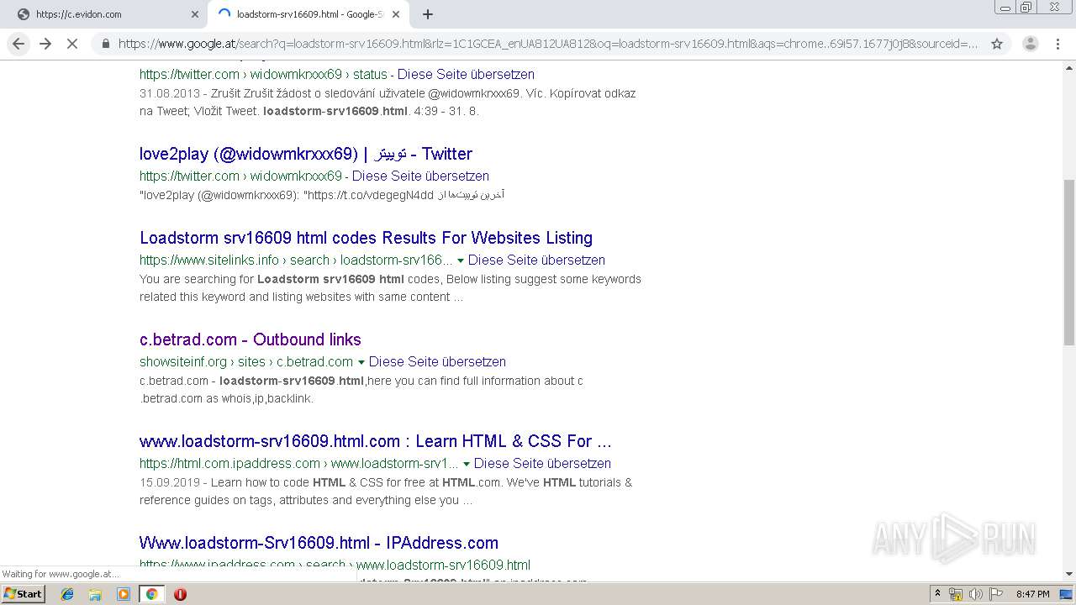Open c.betrad.com Outbound links result
1076x605 pixels.
(251, 339)
